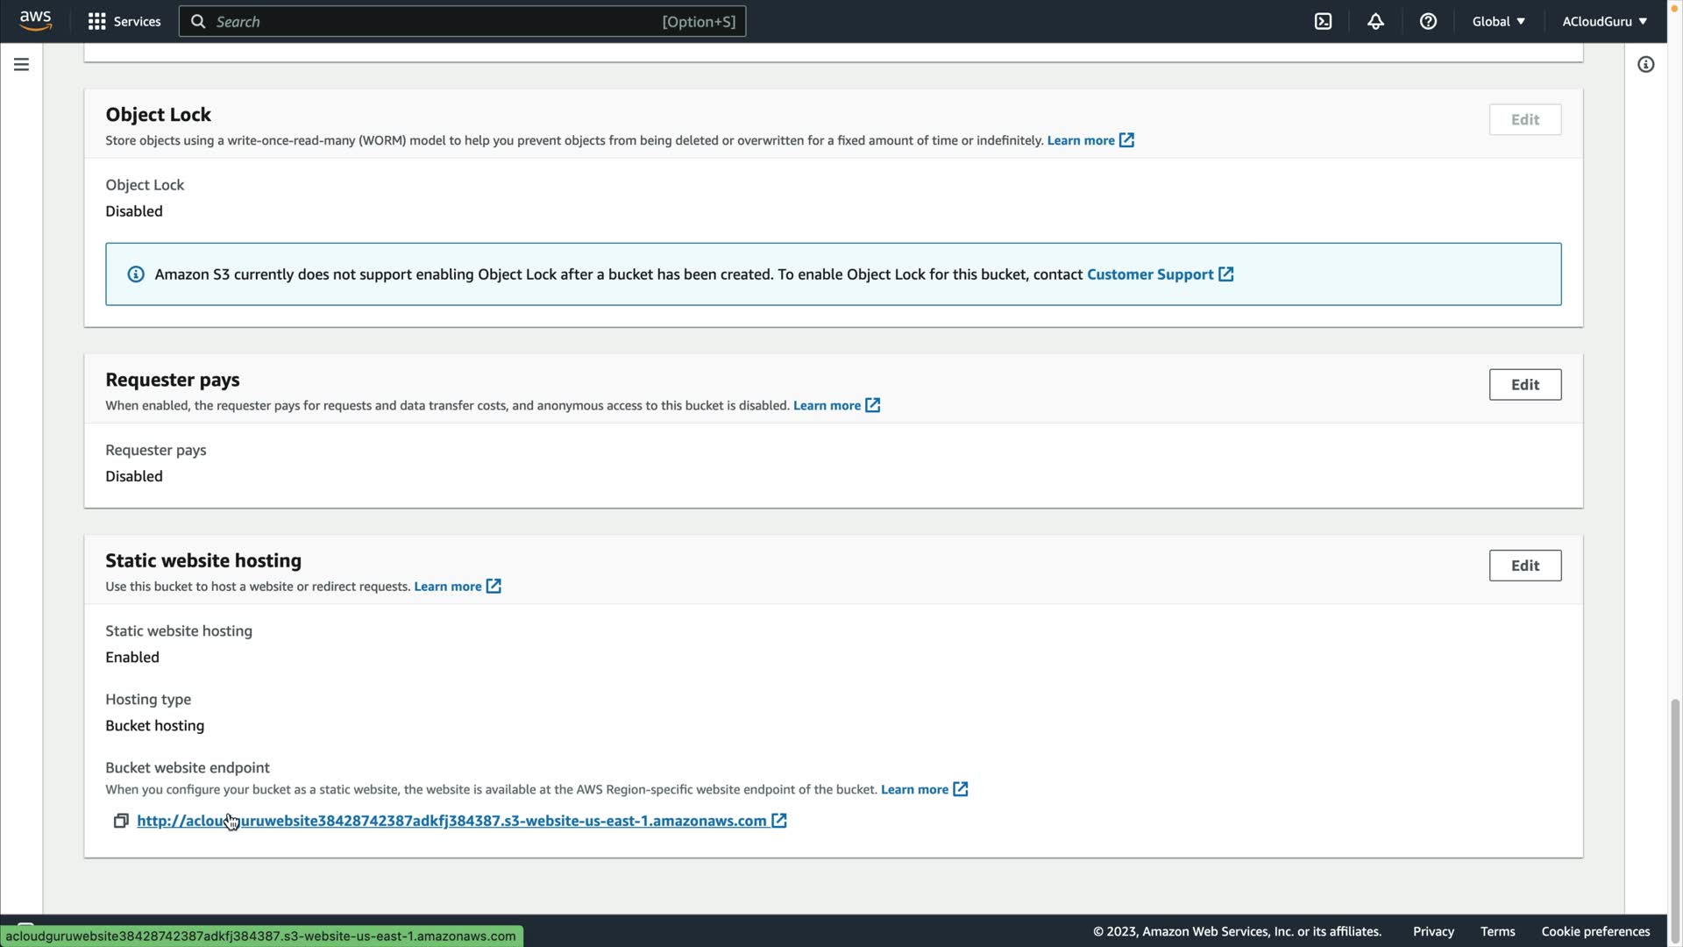Open the notifications bell
The width and height of the screenshot is (1683, 947).
[x=1375, y=21]
